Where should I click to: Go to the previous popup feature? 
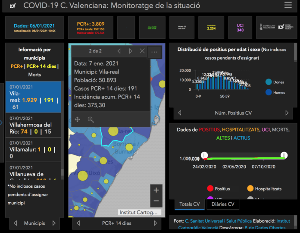coord(119,51)
